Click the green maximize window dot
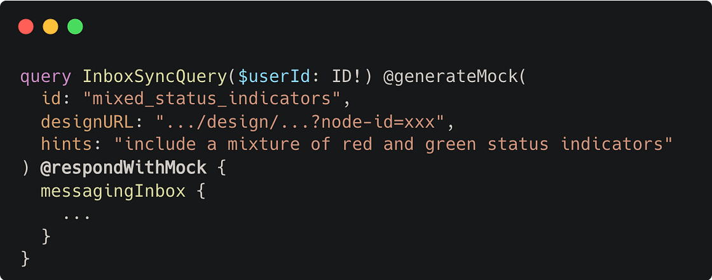The height and width of the screenshot is (280, 712). coord(75,27)
